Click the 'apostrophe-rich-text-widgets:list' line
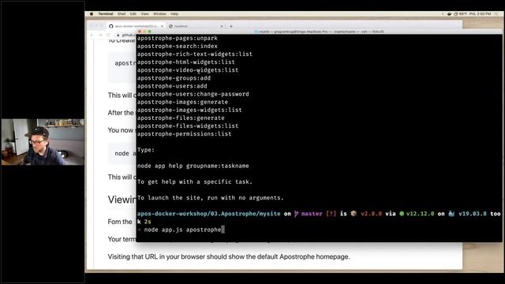The image size is (505, 284). [195, 54]
